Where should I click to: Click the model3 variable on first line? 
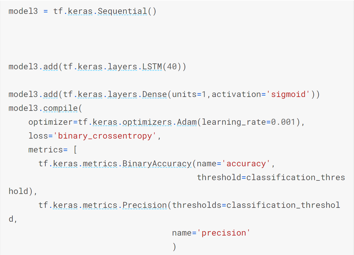pyautogui.click(x=23, y=11)
